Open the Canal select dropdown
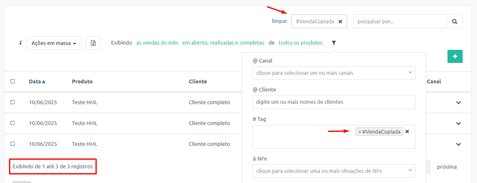The height and width of the screenshot is (183, 477). pyautogui.click(x=334, y=73)
